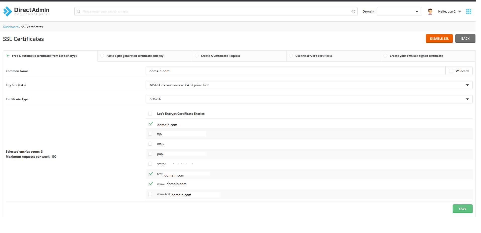The image size is (481, 233).
Task: Expand the Hello, user2 menu
Action: 449,12
